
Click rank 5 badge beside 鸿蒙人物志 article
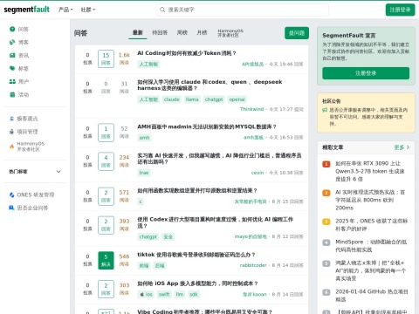coord(326,263)
